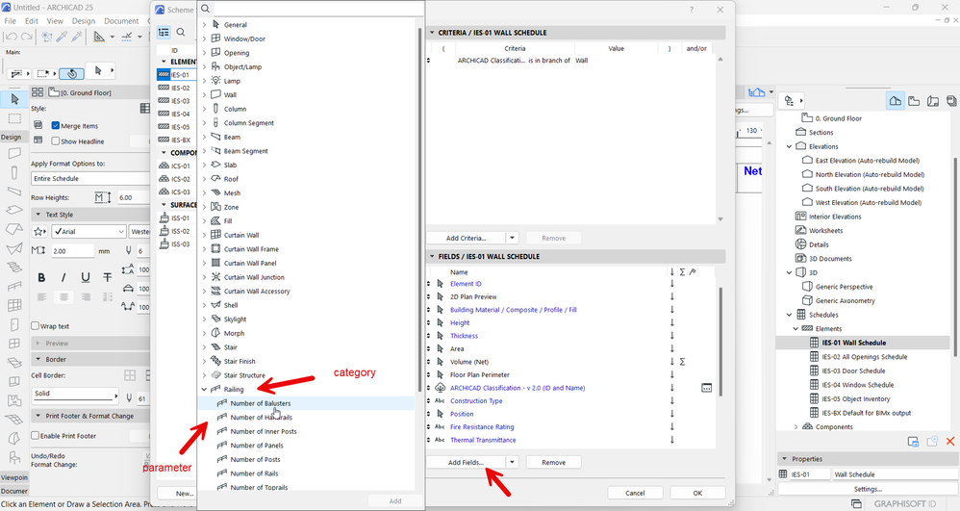Select IES-03 Door Schedule in the Navigator
This screenshot has width=960, height=511.
point(855,370)
